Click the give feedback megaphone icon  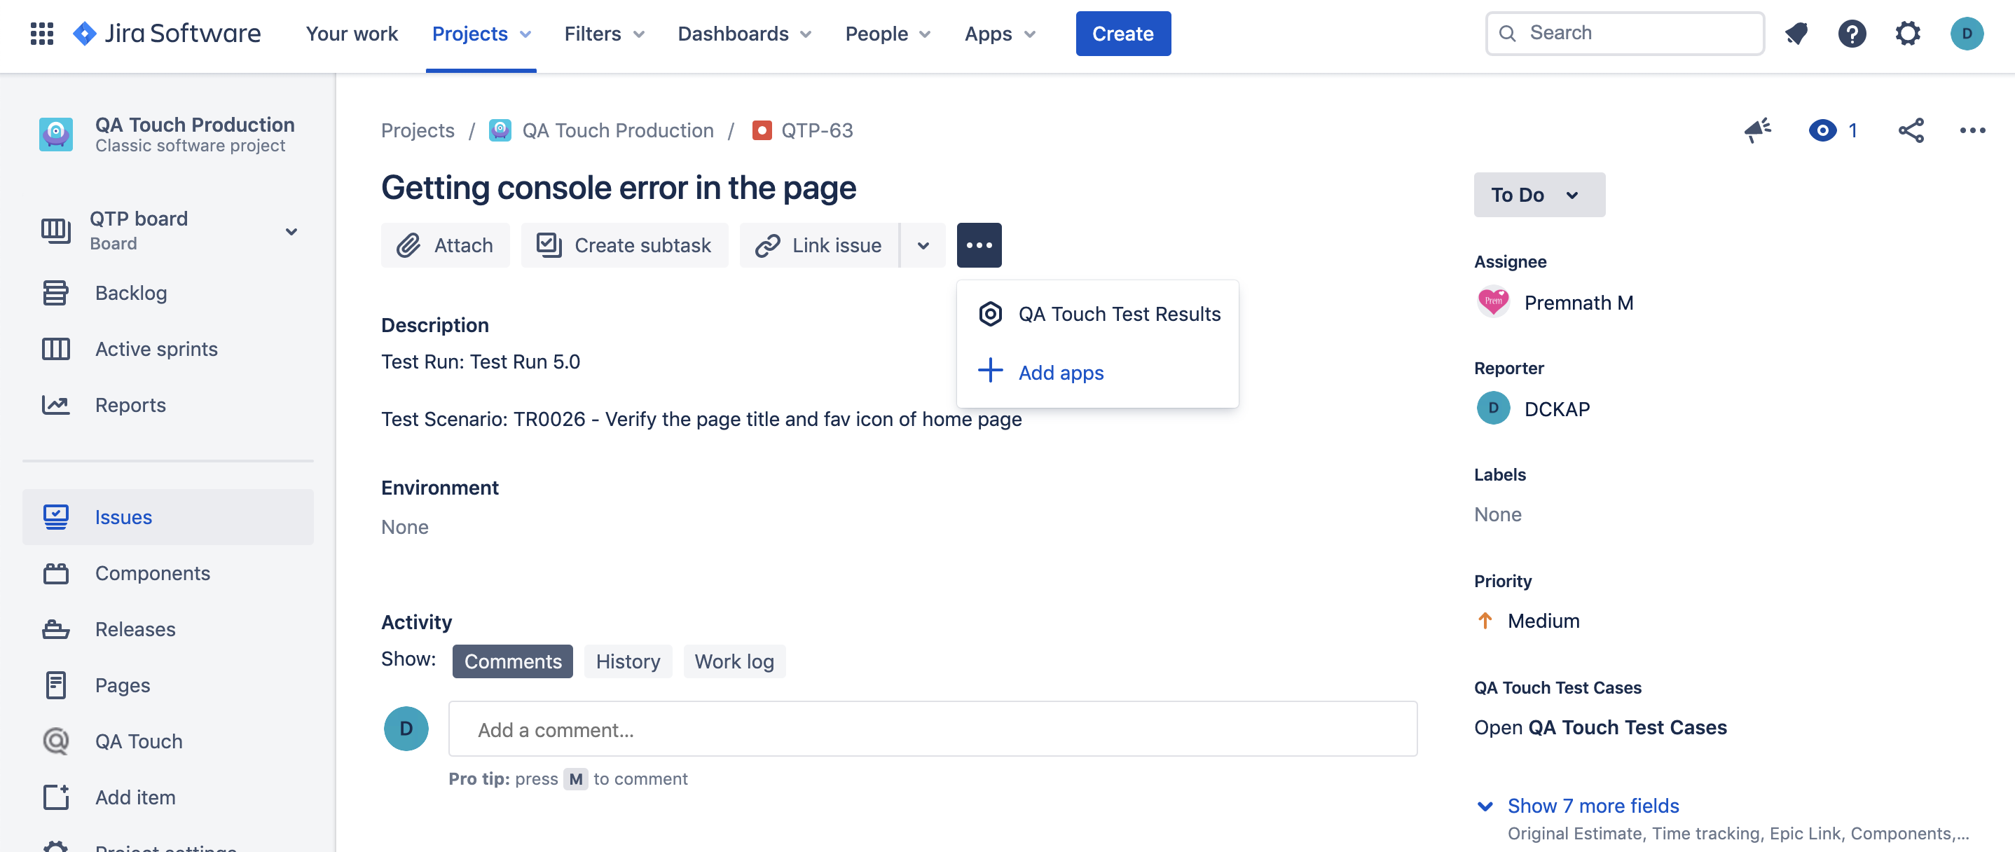(x=1758, y=130)
